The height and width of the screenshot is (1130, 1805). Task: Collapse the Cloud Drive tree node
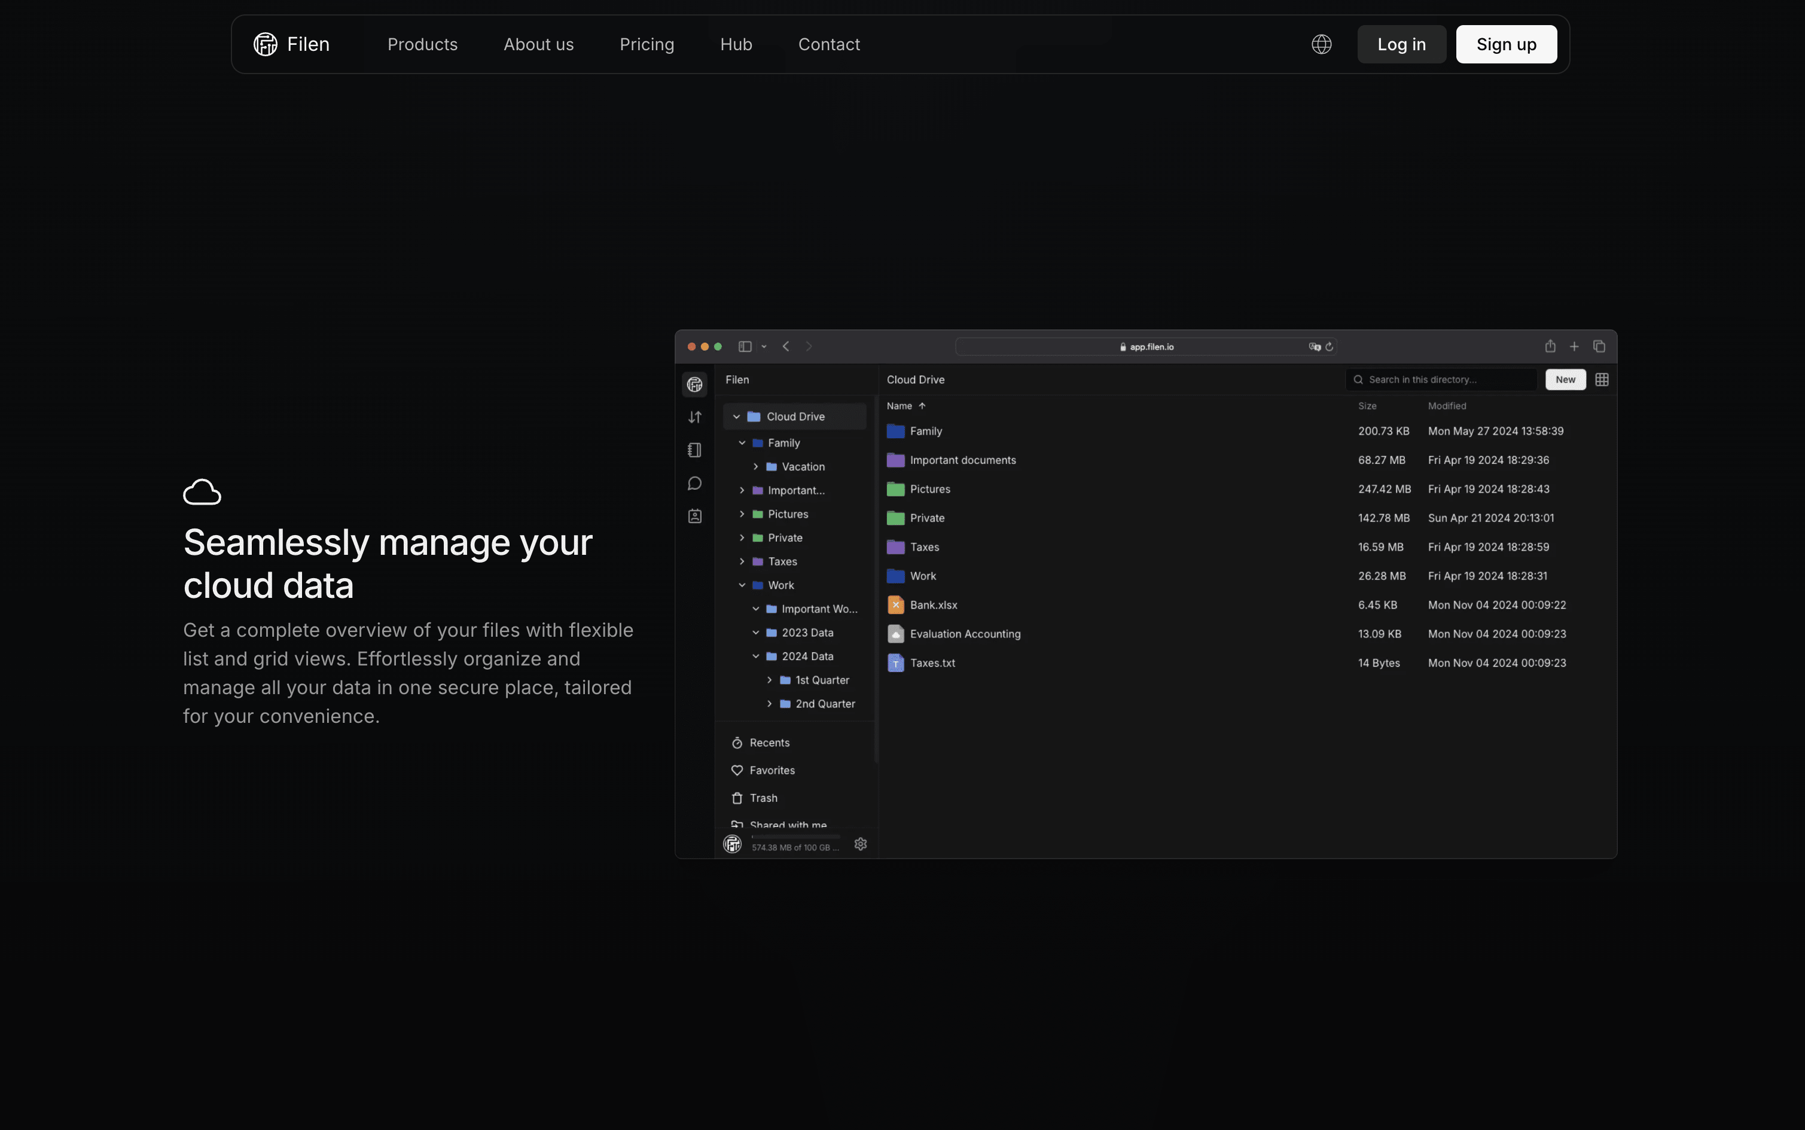[736, 416]
